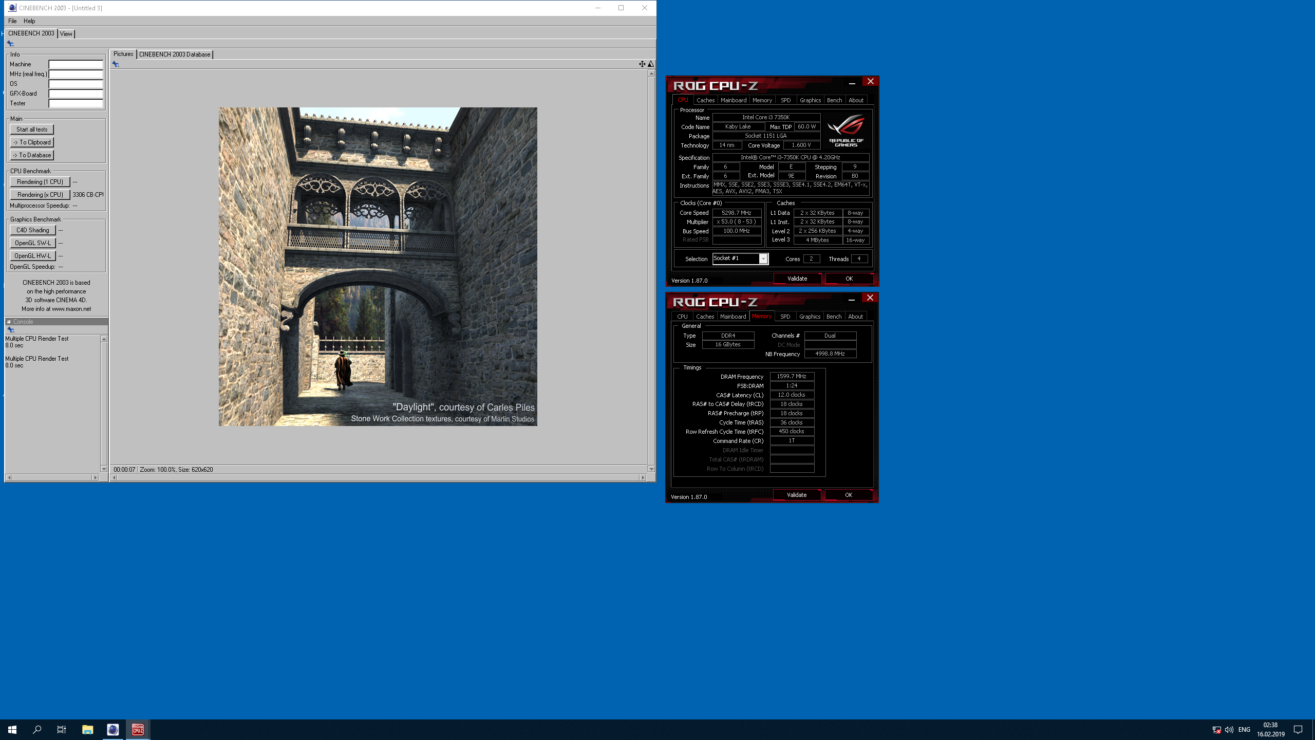Expand Socket #1 selection dropdown

point(763,259)
